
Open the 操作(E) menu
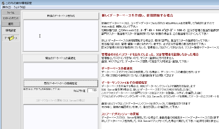point(7,7)
